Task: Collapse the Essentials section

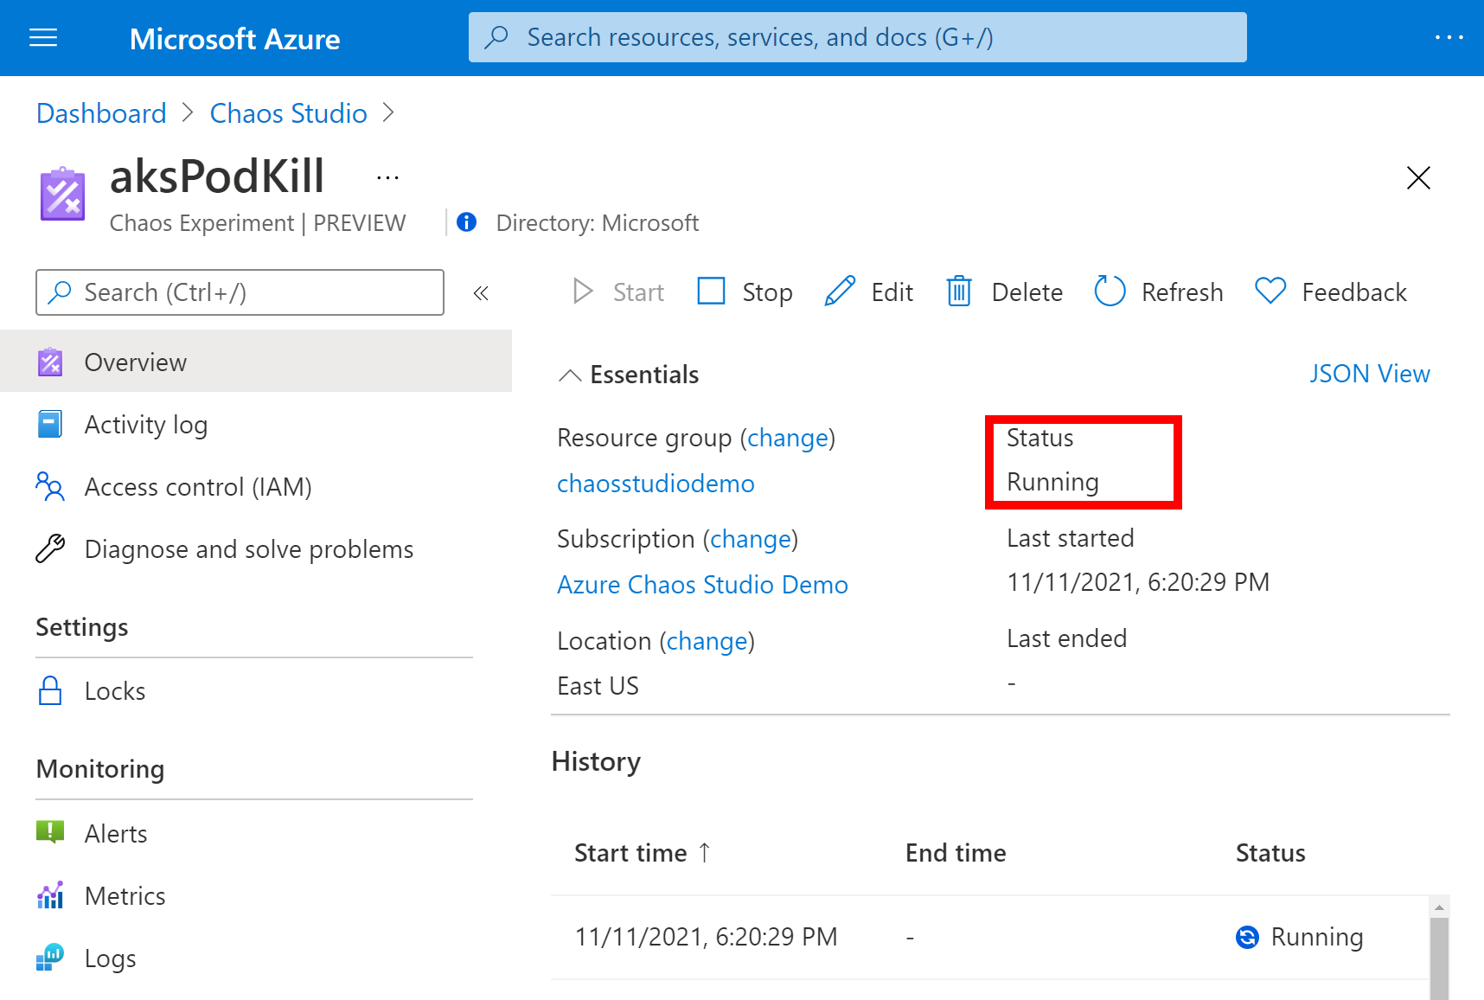Action: click(x=570, y=375)
